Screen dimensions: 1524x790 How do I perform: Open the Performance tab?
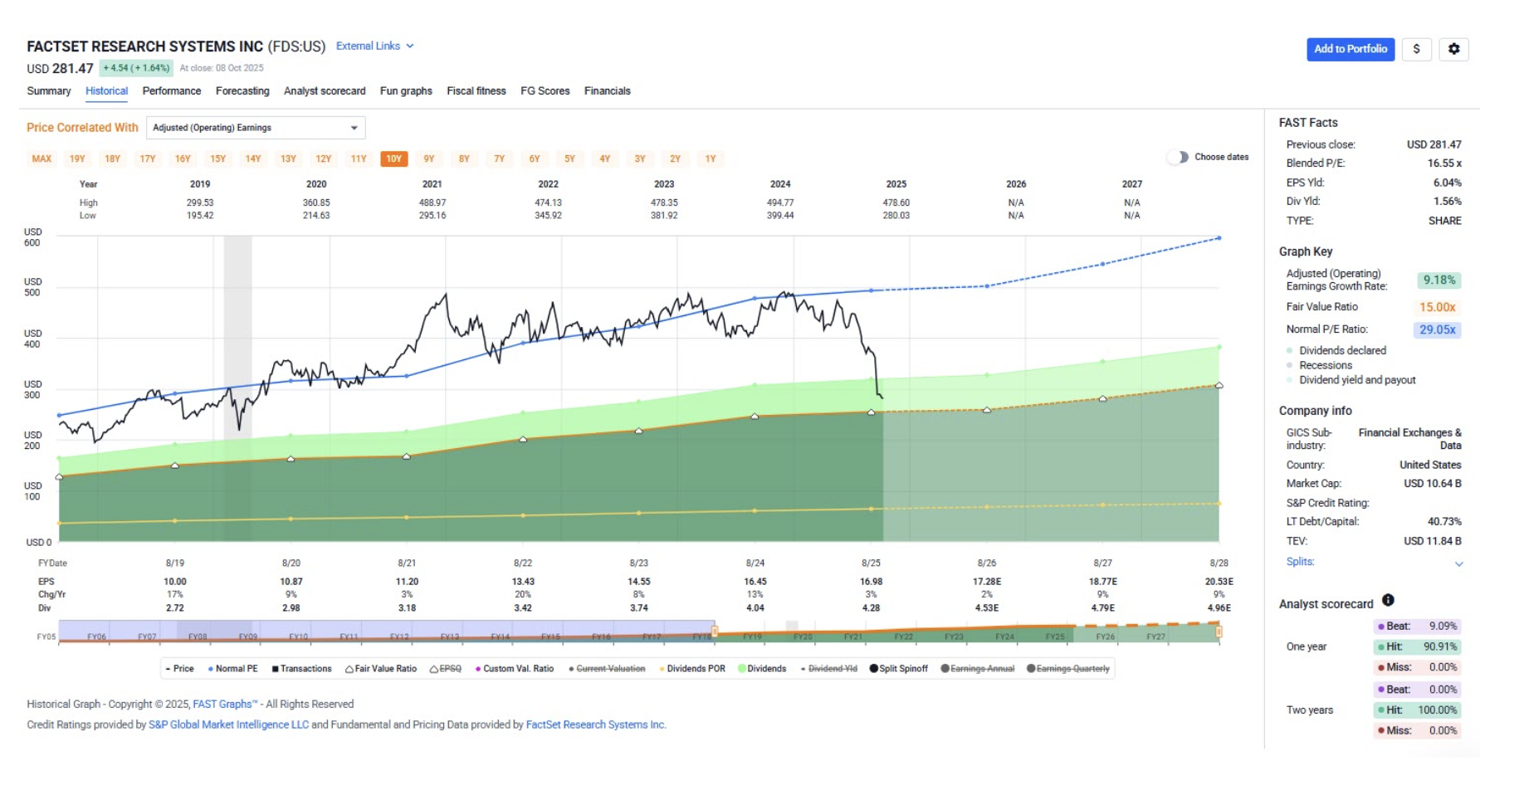[172, 91]
